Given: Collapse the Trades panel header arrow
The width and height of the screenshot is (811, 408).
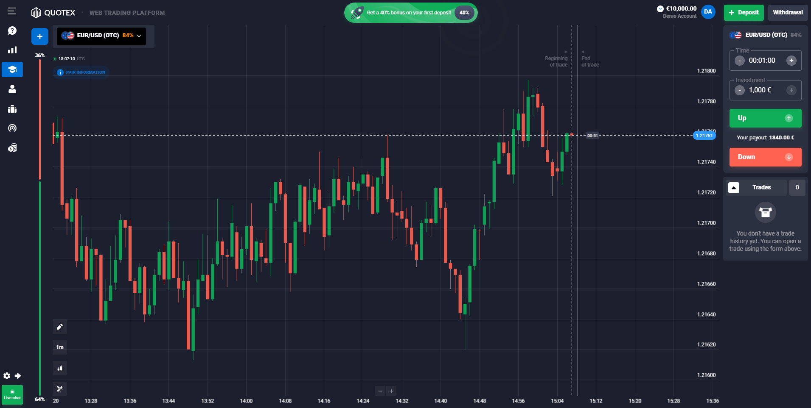Looking at the screenshot, I should pos(735,187).
